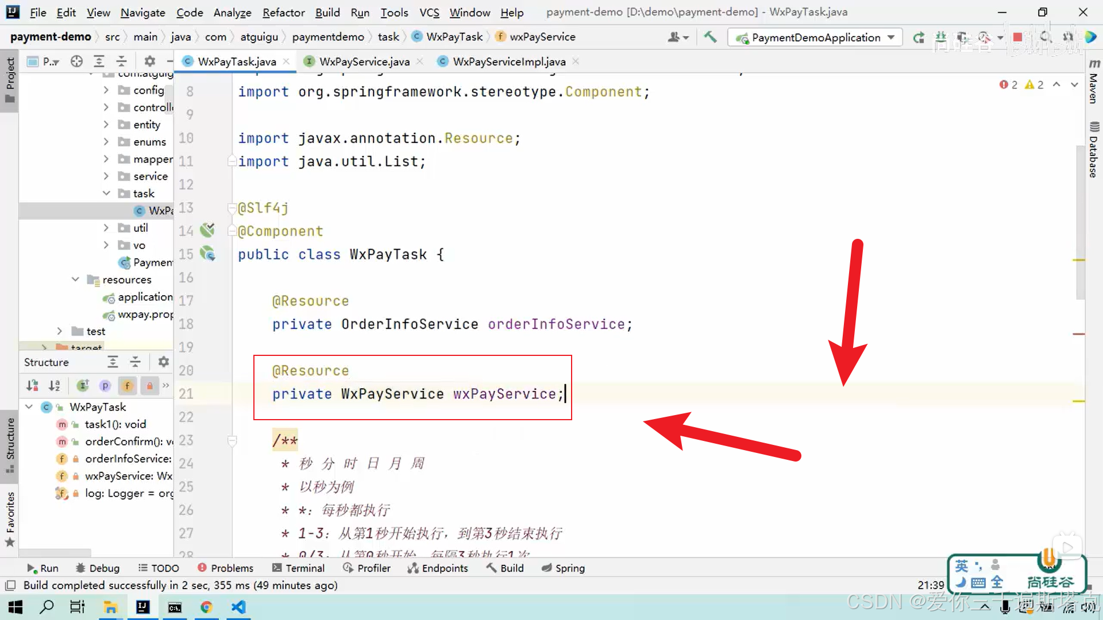Rerun PaymentDemoApplication with the green arrow
The image size is (1103, 620).
919,37
